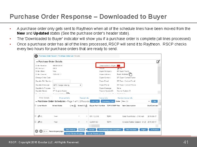Screen dimensions: 197x147
Task: Open the edit pencil icon in Purchase Order Details
Action: click(x=158, y=62)
